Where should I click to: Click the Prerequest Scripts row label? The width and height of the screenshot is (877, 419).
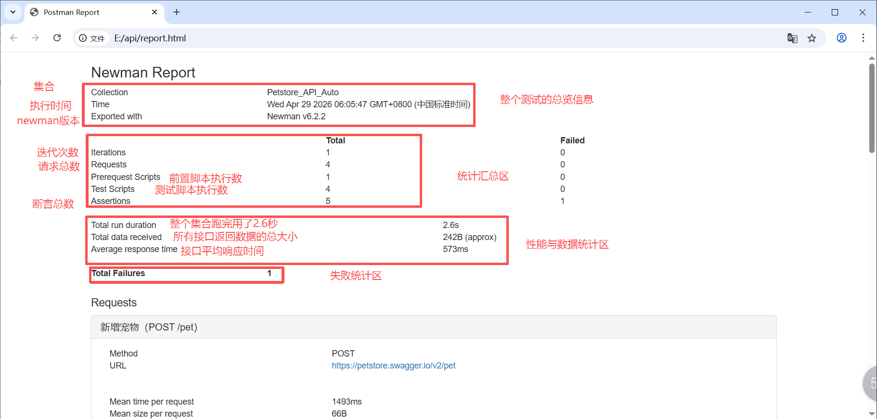coord(126,177)
